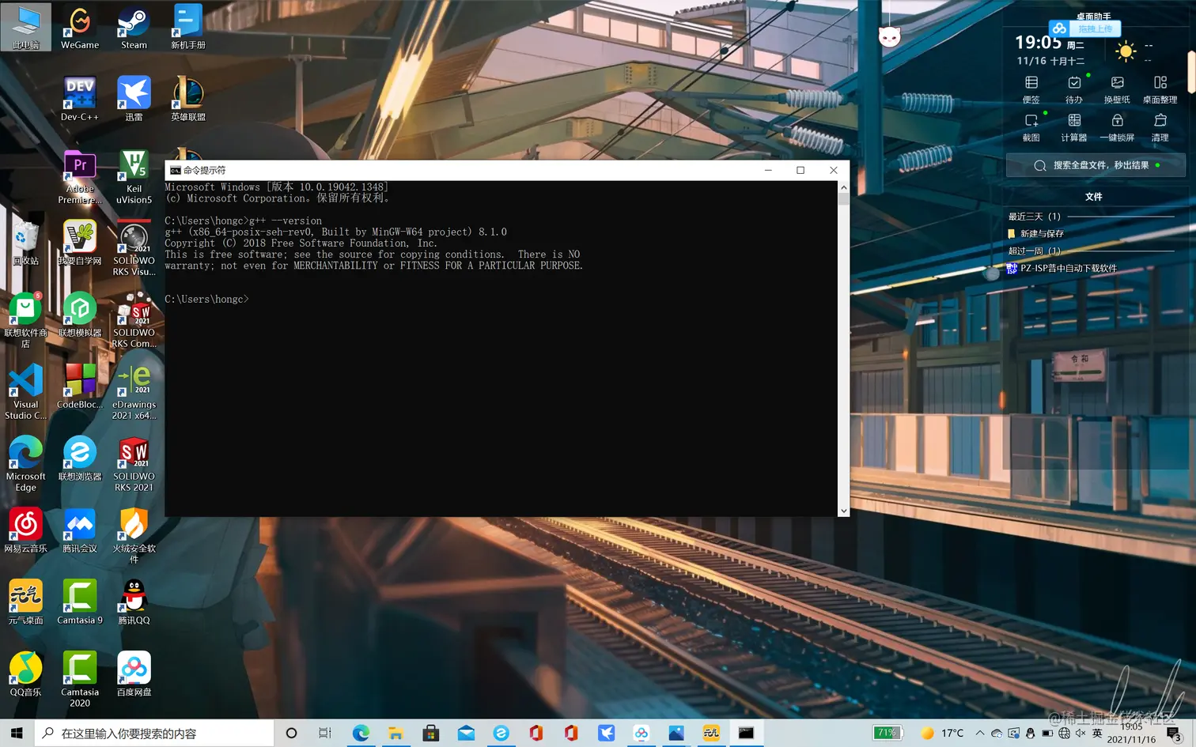Screen dimensions: 1196x747
Task: Click 换壁纸 to change wallpaper
Action: pos(1117,89)
